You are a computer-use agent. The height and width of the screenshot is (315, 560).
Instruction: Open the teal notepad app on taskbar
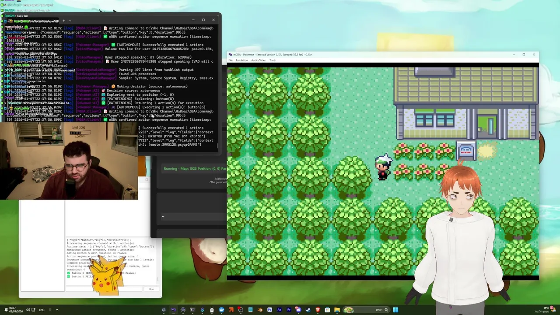click(x=251, y=310)
